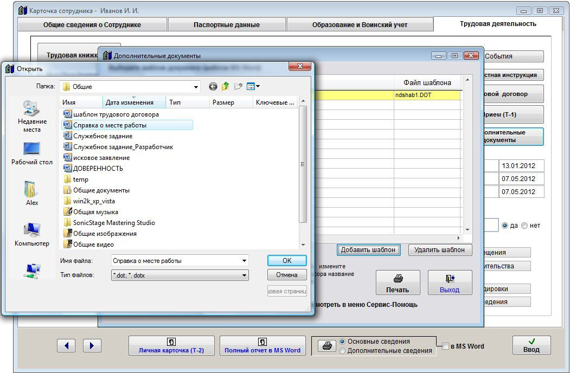The width and height of the screenshot is (570, 373).
Task: Sort by Дата изменения column header
Action: (134, 102)
